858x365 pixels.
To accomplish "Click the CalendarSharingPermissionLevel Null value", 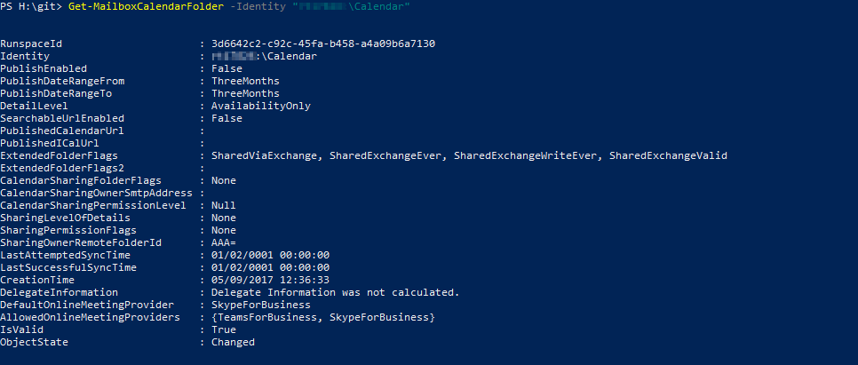I will (x=224, y=205).
